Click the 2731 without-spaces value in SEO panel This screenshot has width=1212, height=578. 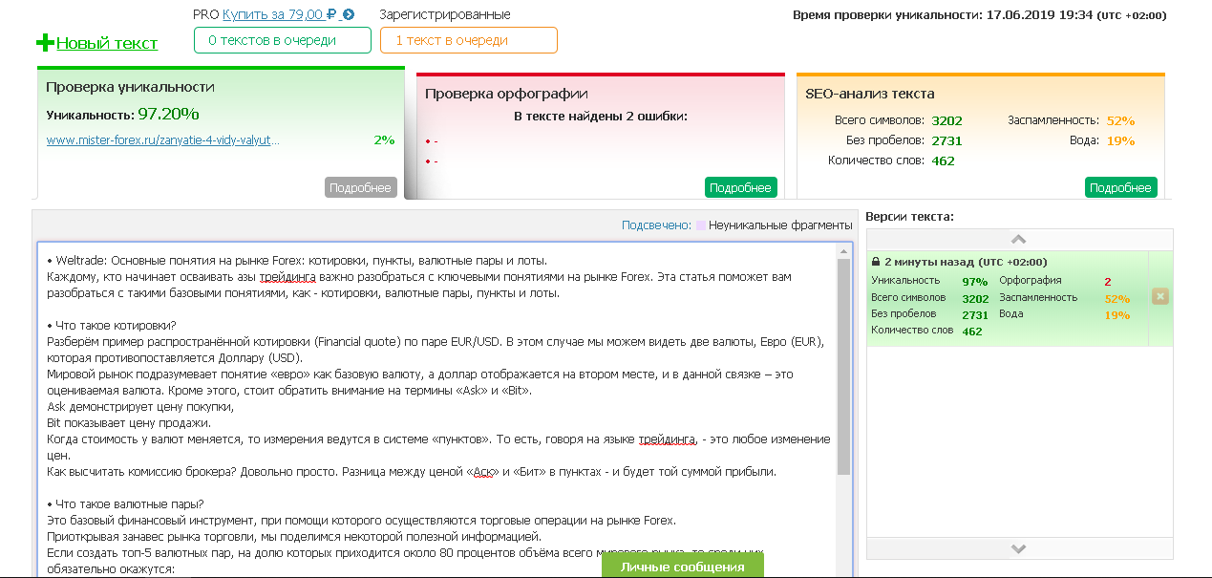pos(946,140)
